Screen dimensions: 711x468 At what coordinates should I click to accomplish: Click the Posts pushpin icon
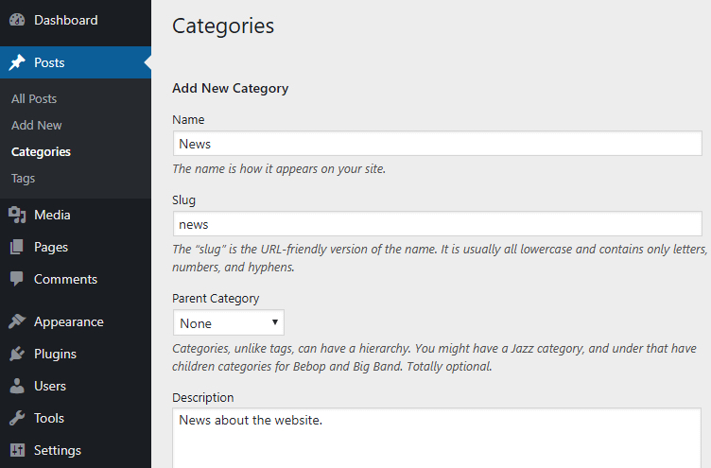click(17, 62)
